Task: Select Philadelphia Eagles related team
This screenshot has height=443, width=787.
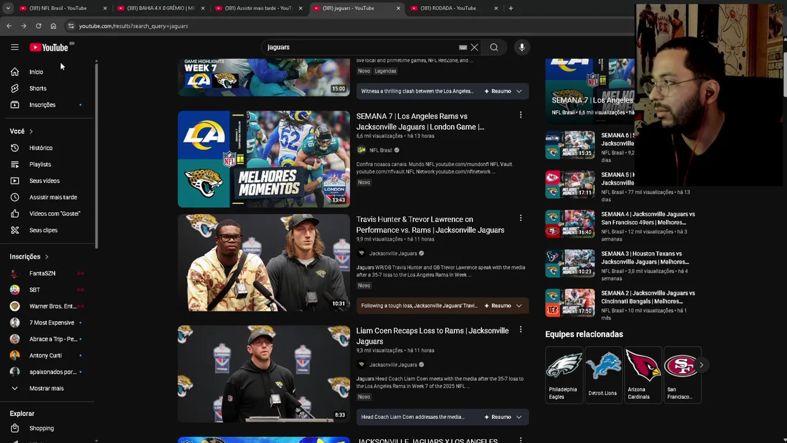Action: (x=563, y=375)
